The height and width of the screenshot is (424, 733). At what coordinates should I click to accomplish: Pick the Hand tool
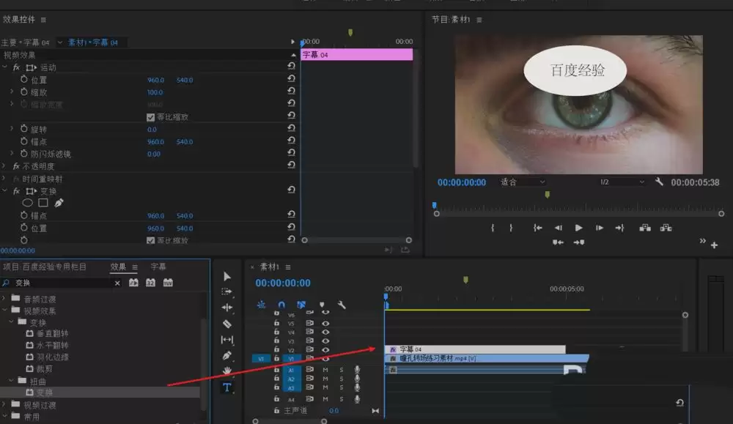pyautogui.click(x=226, y=371)
